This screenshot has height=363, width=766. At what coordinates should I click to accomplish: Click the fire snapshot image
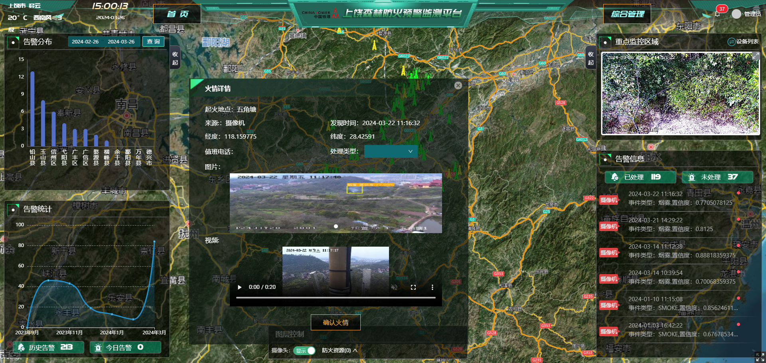click(336, 203)
